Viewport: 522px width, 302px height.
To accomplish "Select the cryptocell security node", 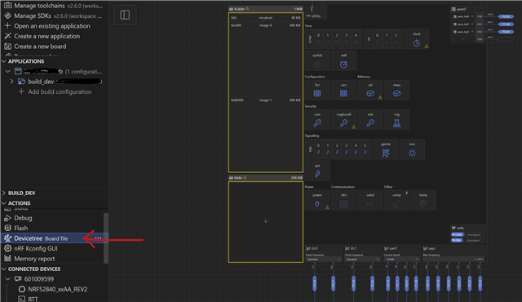I will (x=343, y=119).
